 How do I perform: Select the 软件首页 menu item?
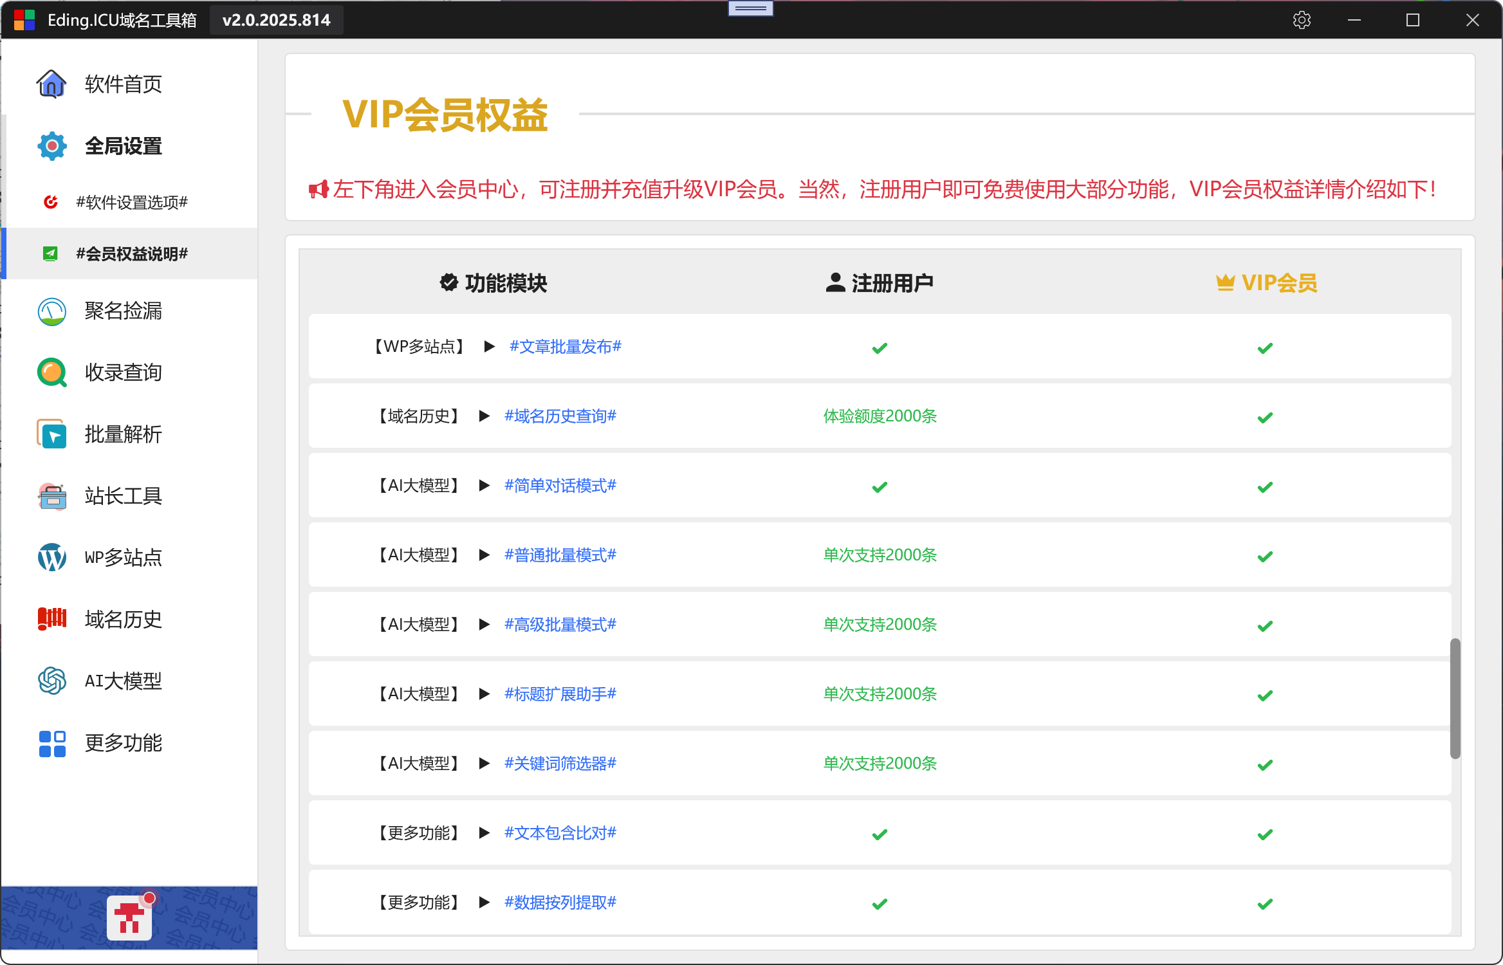coord(129,84)
